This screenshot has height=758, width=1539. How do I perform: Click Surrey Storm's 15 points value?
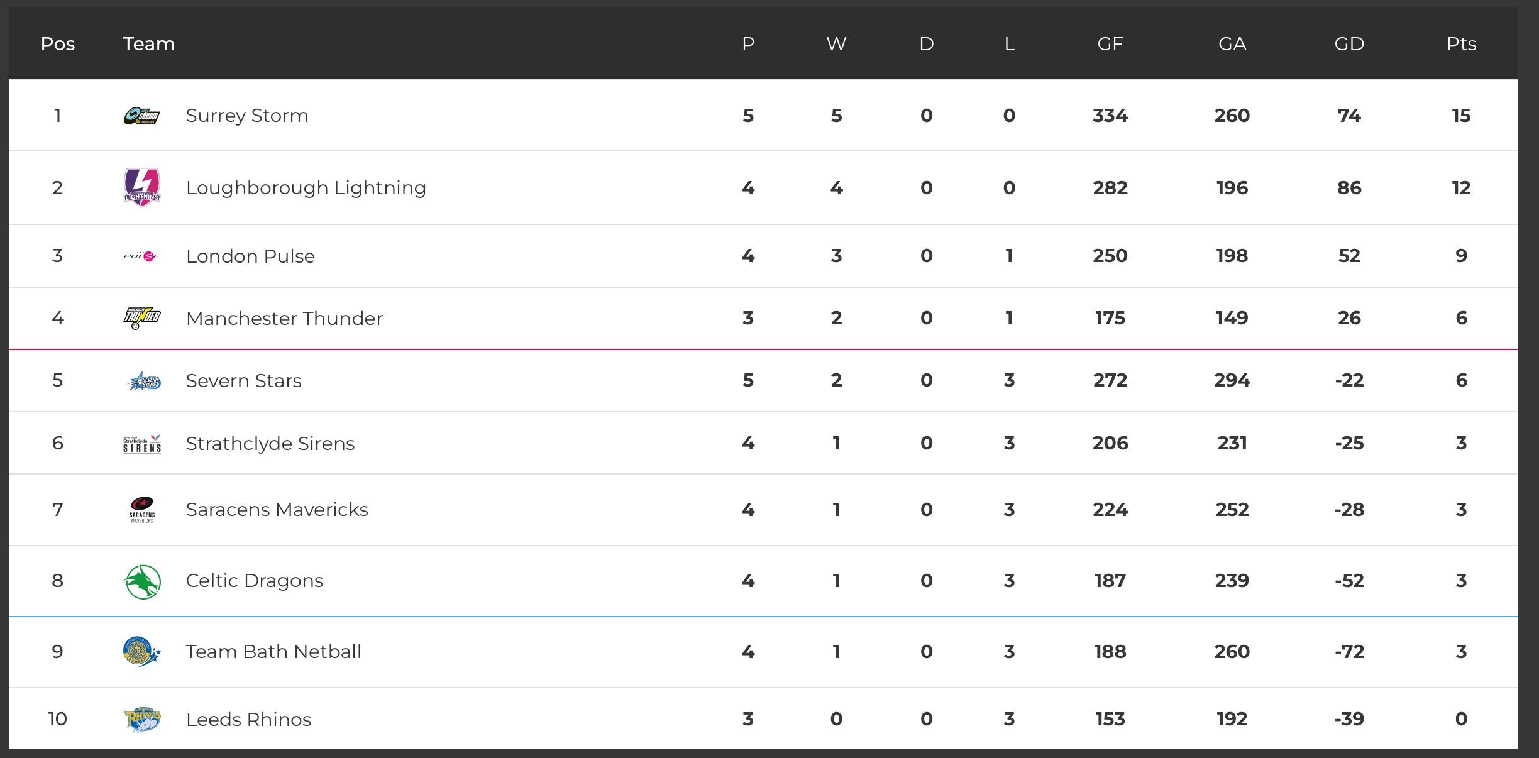pyautogui.click(x=1461, y=116)
